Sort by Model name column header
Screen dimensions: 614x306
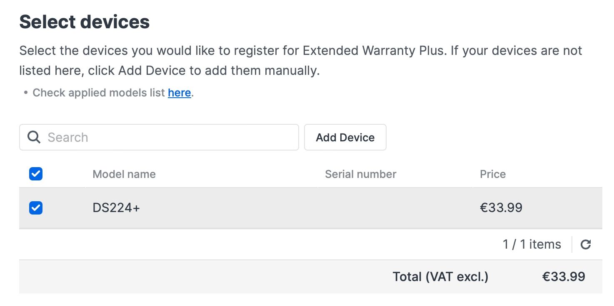[x=124, y=174]
